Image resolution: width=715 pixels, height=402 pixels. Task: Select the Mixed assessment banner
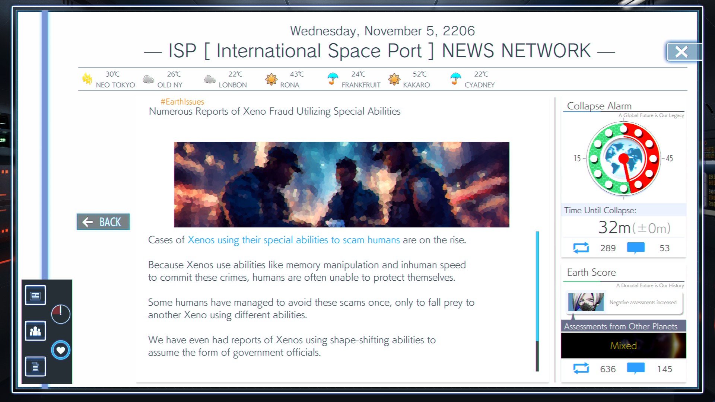[x=623, y=345]
